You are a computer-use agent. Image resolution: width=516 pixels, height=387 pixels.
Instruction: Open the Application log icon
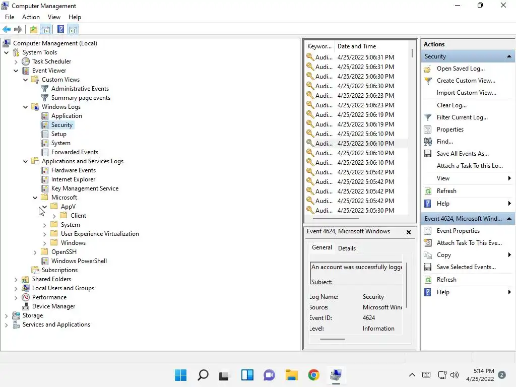point(45,116)
